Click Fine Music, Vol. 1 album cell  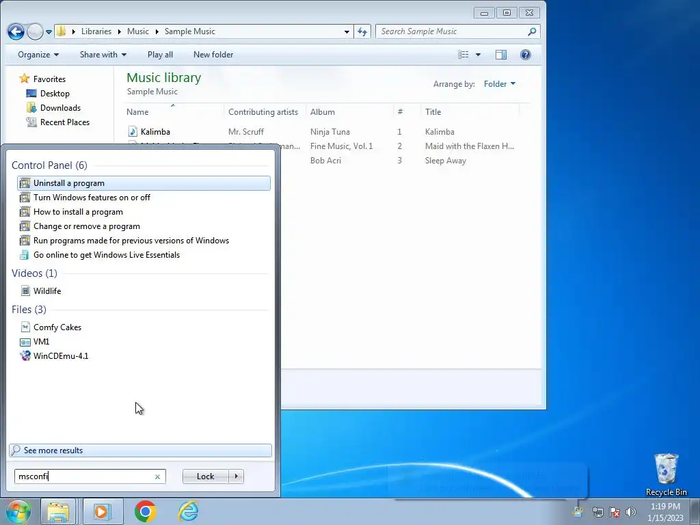(341, 146)
